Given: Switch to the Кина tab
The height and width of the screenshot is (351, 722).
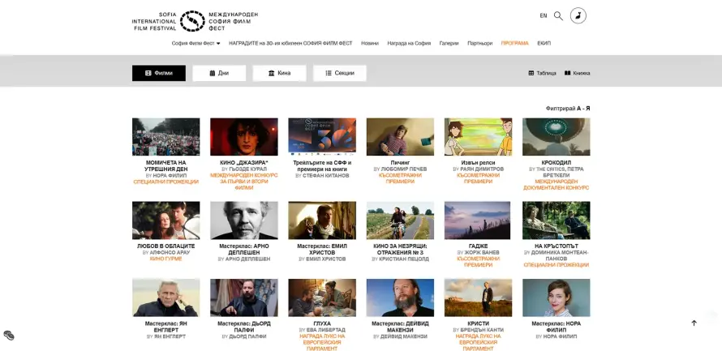Looking at the screenshot, I should click(x=280, y=73).
